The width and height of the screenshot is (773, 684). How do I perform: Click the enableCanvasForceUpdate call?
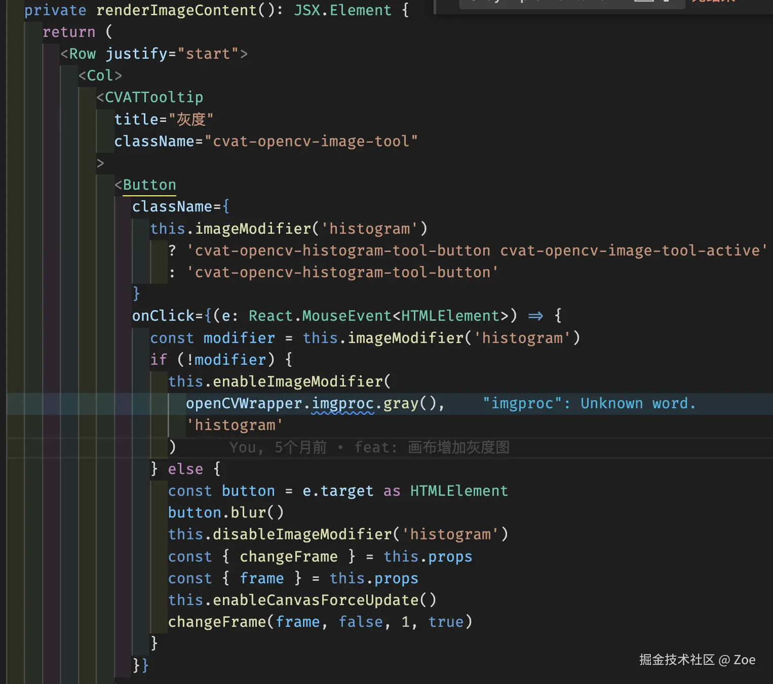coord(316,600)
